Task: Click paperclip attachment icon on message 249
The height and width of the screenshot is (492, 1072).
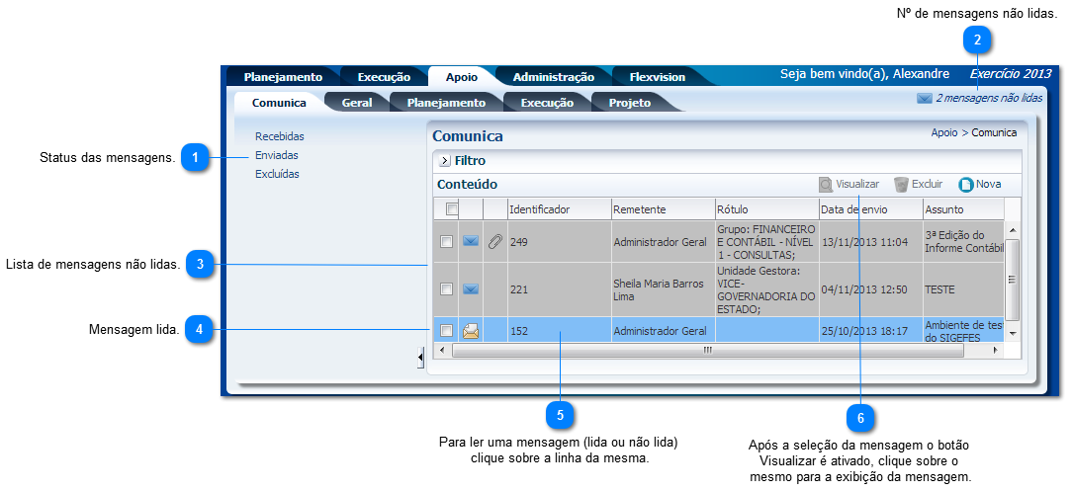Action: click(x=495, y=241)
